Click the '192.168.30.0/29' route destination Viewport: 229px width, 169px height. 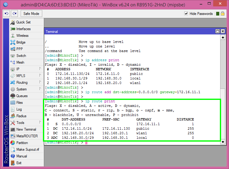click(x=78, y=138)
